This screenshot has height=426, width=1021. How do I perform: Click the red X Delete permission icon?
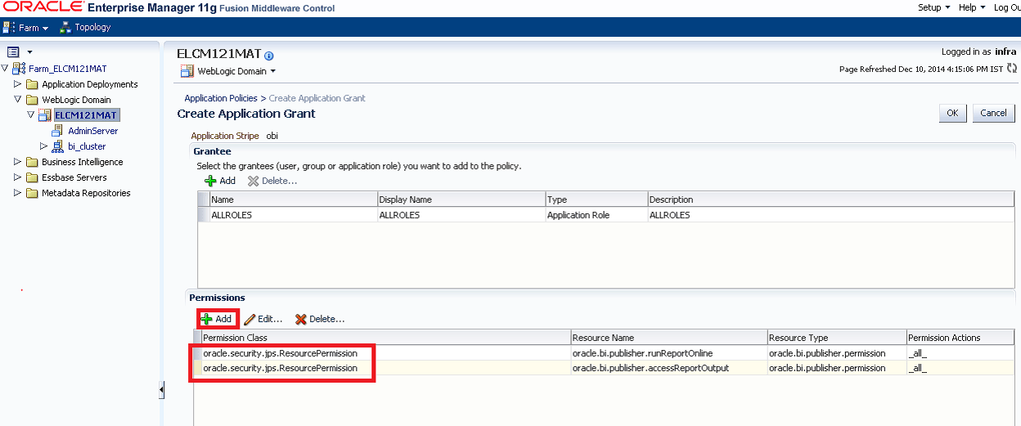pyautogui.click(x=301, y=319)
